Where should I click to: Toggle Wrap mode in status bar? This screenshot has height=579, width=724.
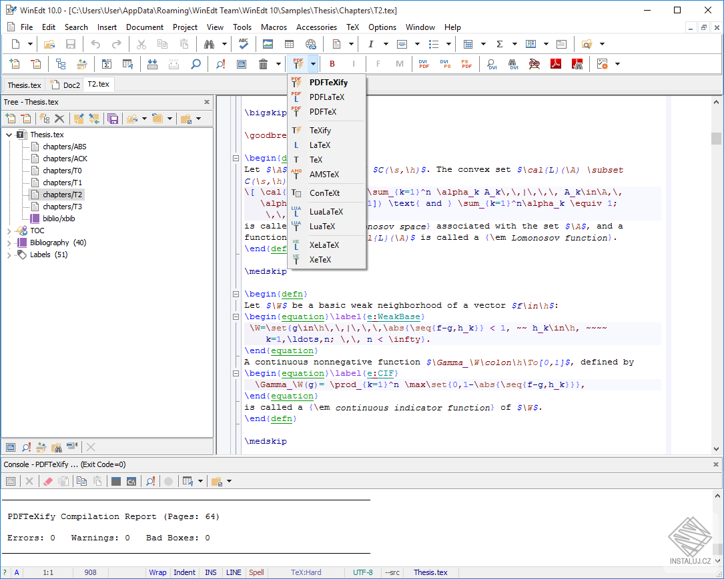(x=157, y=572)
